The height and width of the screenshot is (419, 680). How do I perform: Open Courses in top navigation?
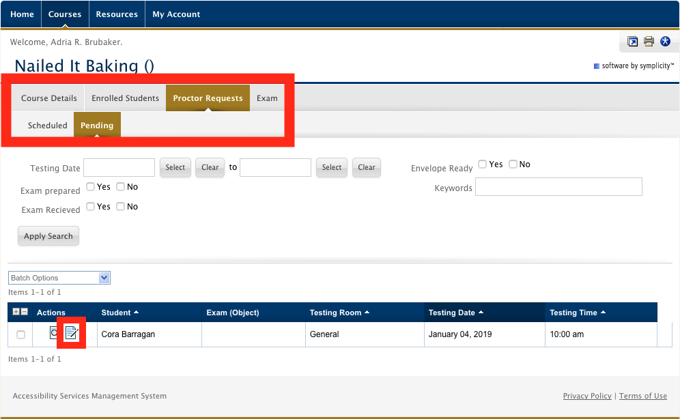pos(65,14)
